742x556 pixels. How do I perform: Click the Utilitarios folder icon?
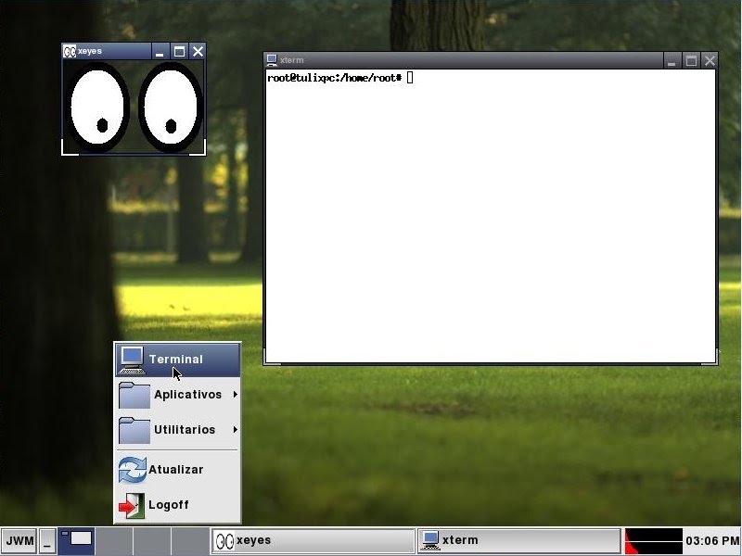pyautogui.click(x=134, y=430)
